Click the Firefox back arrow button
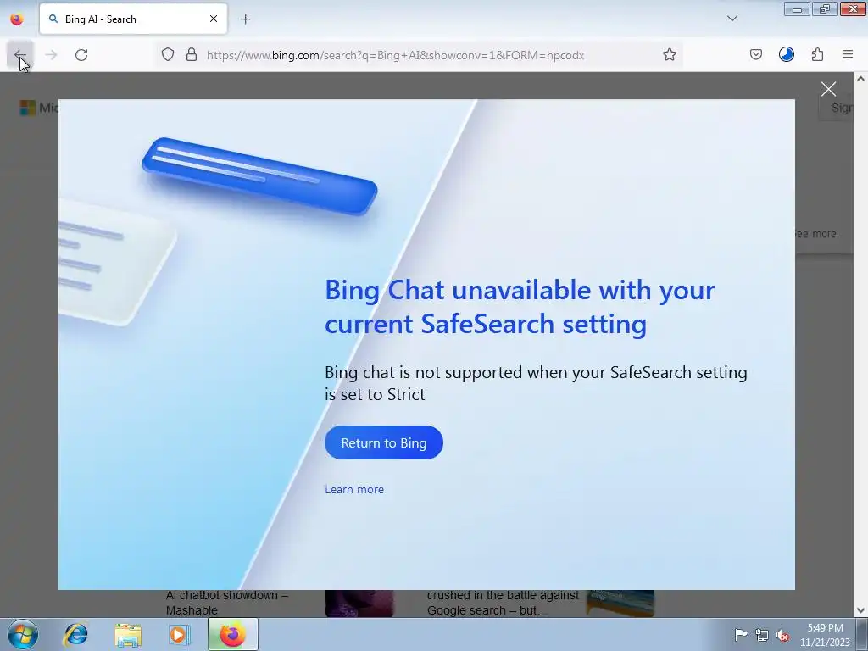868x651 pixels. pyautogui.click(x=20, y=55)
